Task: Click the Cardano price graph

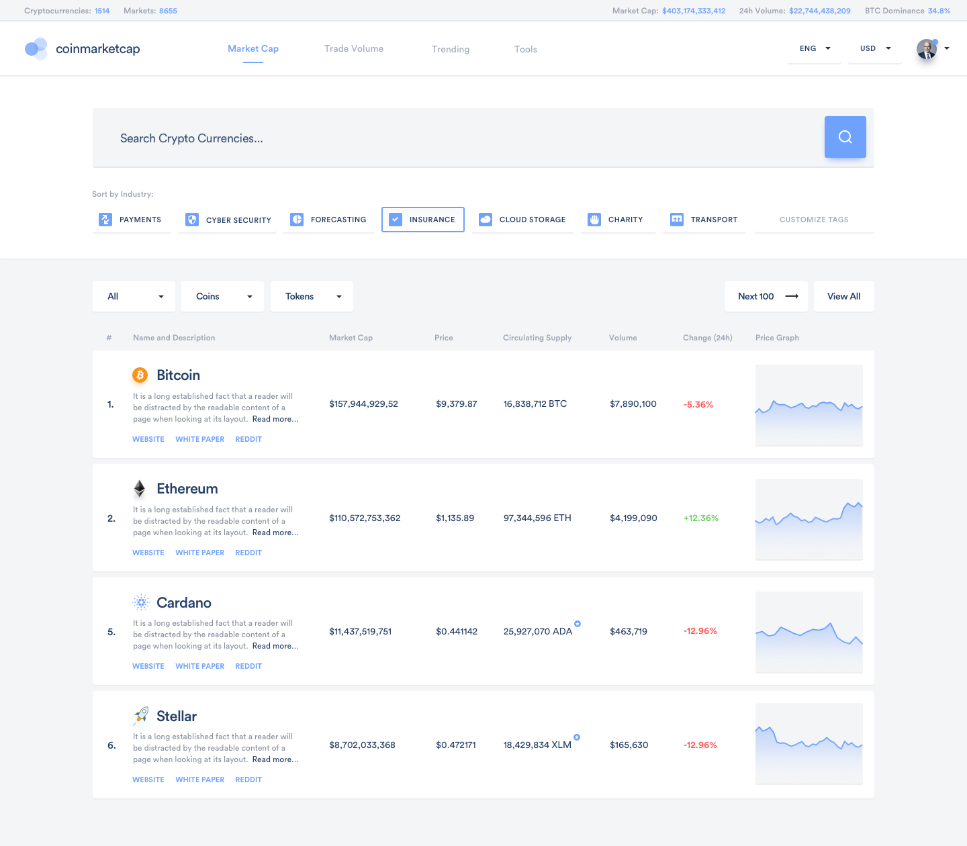Action: tap(809, 632)
